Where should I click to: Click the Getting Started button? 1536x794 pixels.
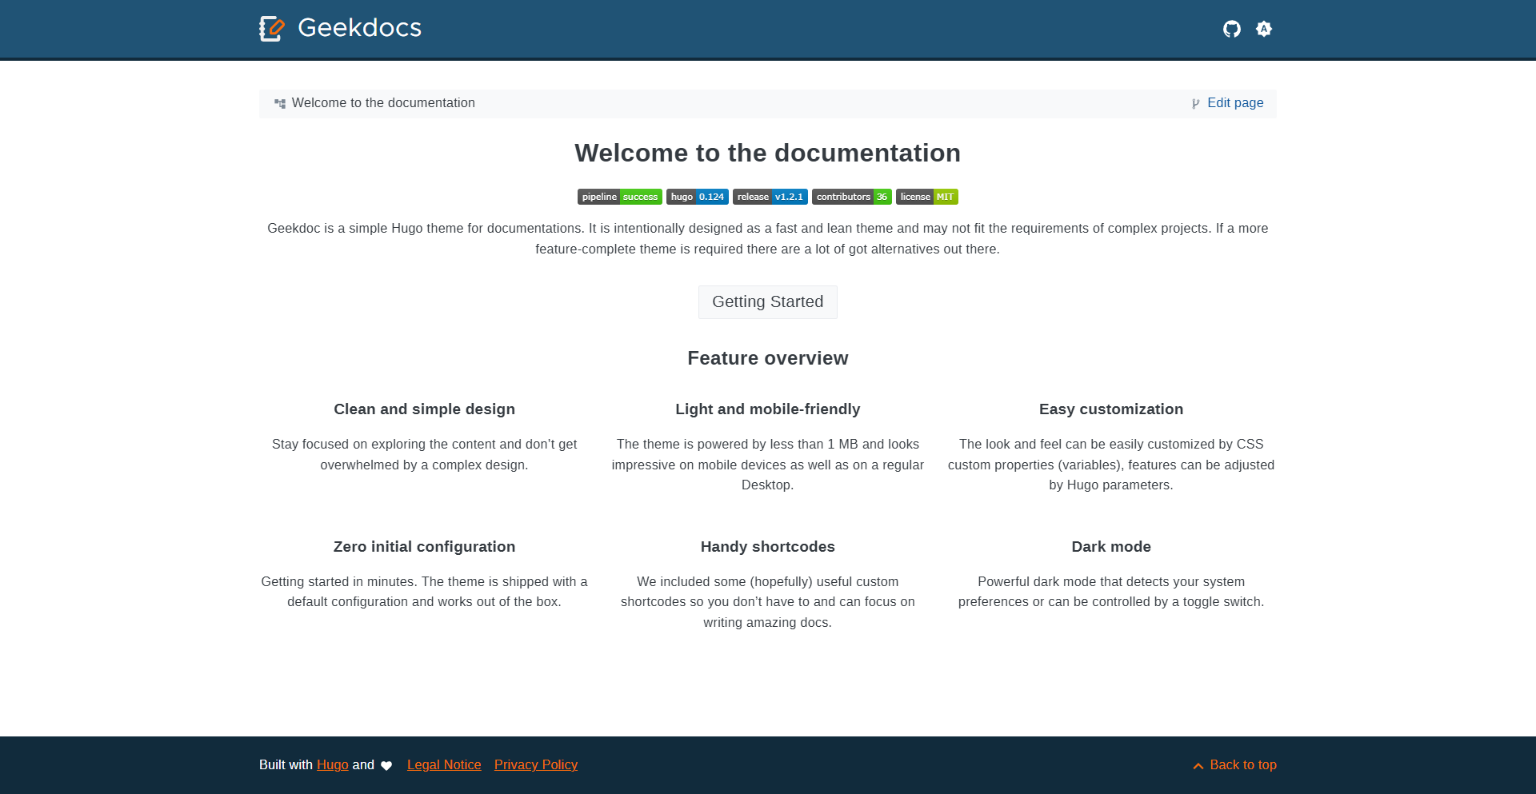tap(768, 302)
